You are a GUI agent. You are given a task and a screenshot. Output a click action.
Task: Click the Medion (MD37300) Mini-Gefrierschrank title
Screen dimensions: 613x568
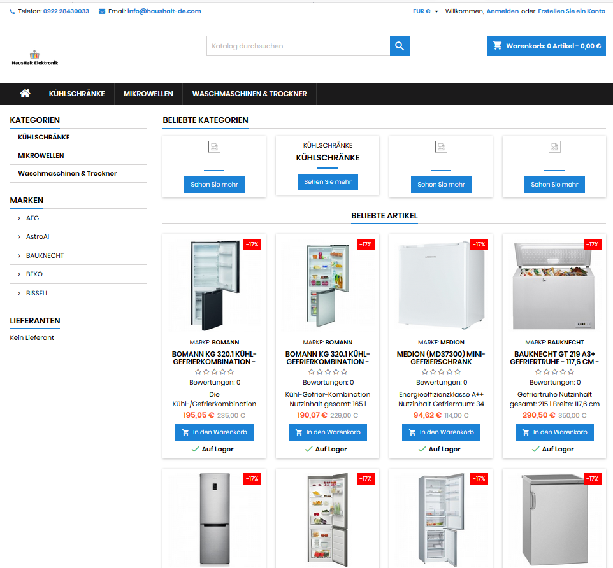(x=441, y=358)
